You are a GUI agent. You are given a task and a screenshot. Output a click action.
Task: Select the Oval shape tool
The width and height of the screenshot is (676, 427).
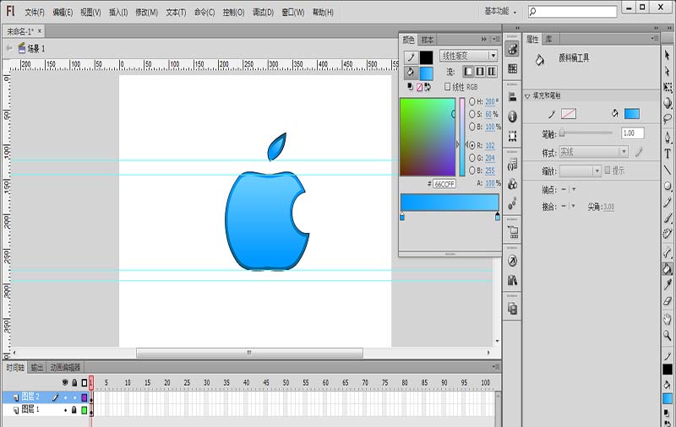[668, 186]
